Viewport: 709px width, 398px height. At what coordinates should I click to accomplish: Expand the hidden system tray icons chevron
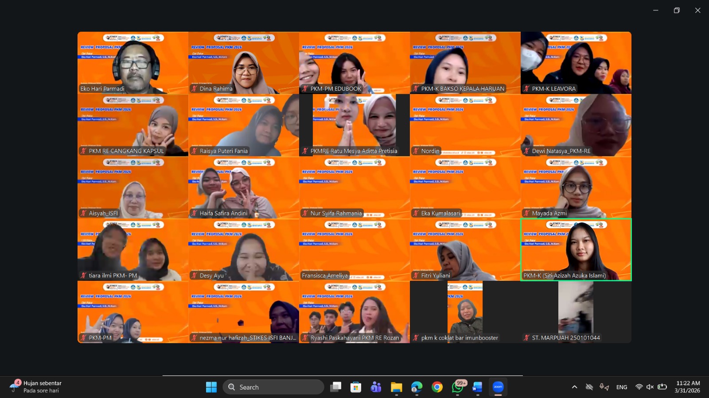575,387
